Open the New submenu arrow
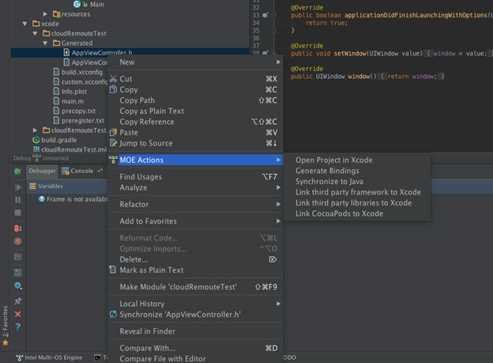 pyautogui.click(x=278, y=62)
